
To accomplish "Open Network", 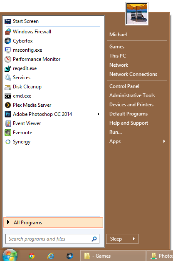I will (x=119, y=65).
